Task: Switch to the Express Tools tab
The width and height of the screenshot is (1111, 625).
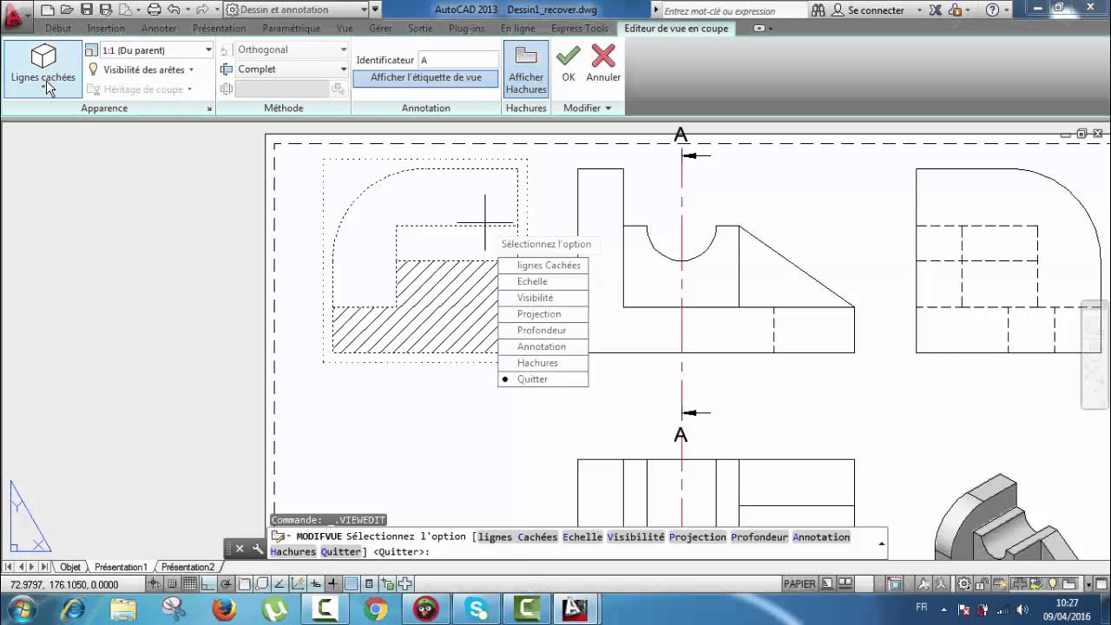Action: (580, 28)
